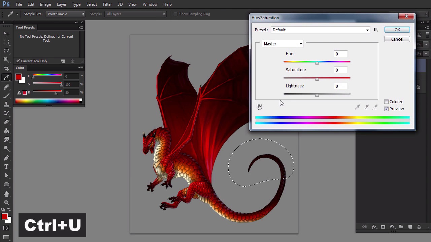The width and height of the screenshot is (431, 242).
Task: Open the Sample Size dropdown
Action: (66, 14)
